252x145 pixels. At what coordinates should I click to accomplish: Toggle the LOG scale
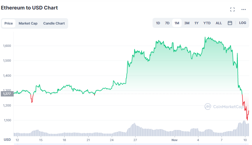(243, 23)
